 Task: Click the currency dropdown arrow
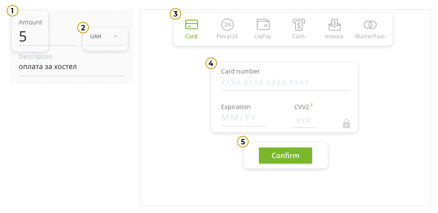click(x=115, y=37)
